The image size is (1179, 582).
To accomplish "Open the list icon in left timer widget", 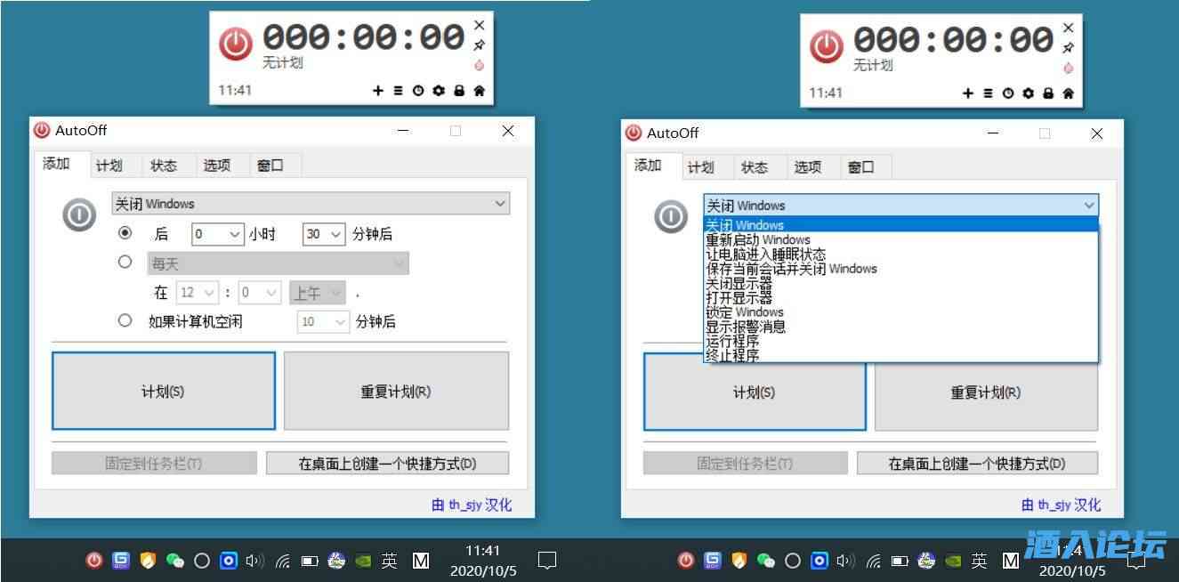I will tap(398, 91).
